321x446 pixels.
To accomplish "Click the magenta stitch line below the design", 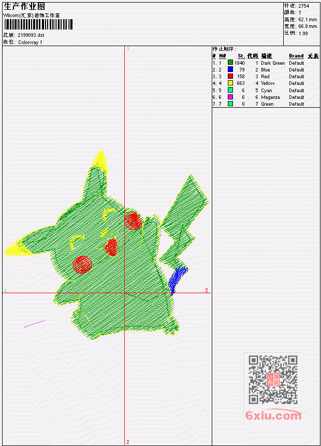I will pyautogui.click(x=34, y=324).
